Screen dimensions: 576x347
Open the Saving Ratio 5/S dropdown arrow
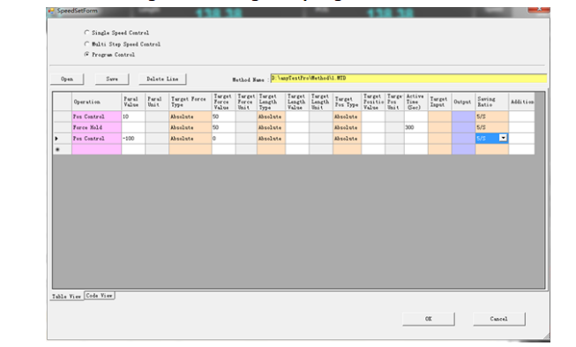(x=503, y=139)
